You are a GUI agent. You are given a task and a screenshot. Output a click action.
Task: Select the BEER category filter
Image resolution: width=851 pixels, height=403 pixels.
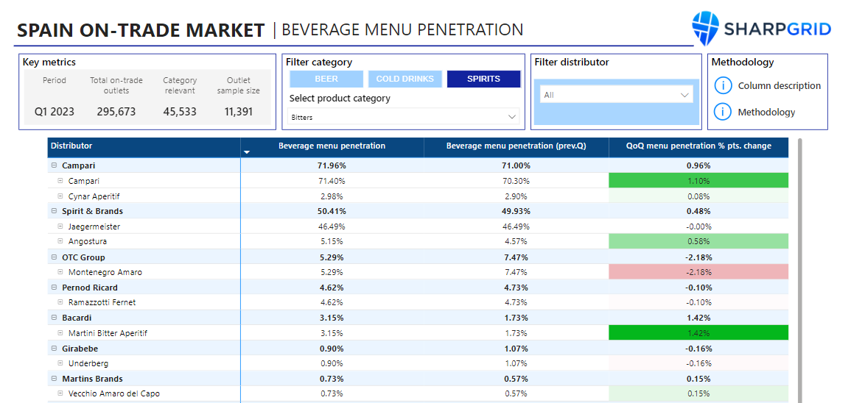[326, 79]
